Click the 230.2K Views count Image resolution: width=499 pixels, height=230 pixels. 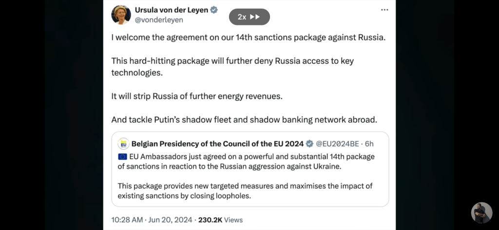coord(221,220)
